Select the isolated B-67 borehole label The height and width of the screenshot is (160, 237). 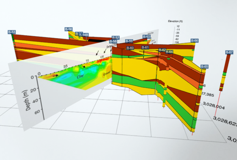229,52
